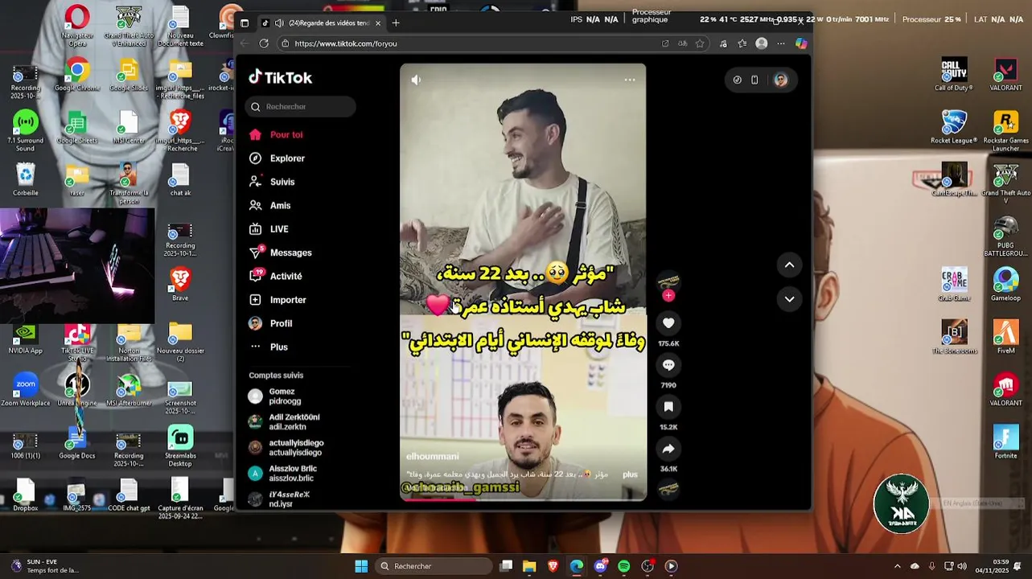This screenshot has height=579, width=1032.
Task: Click the browser address bar URL
Action: pos(346,43)
